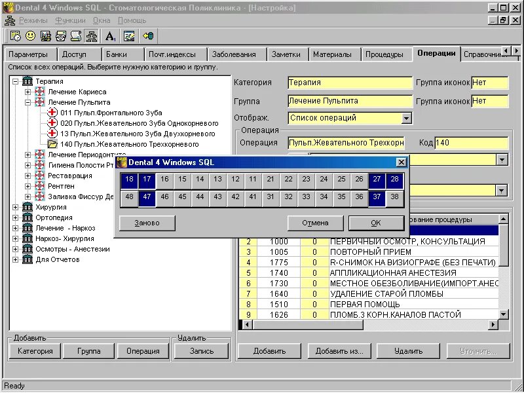Open the Режимы menu
Viewport: 524px width, 393px height.
(x=33, y=20)
